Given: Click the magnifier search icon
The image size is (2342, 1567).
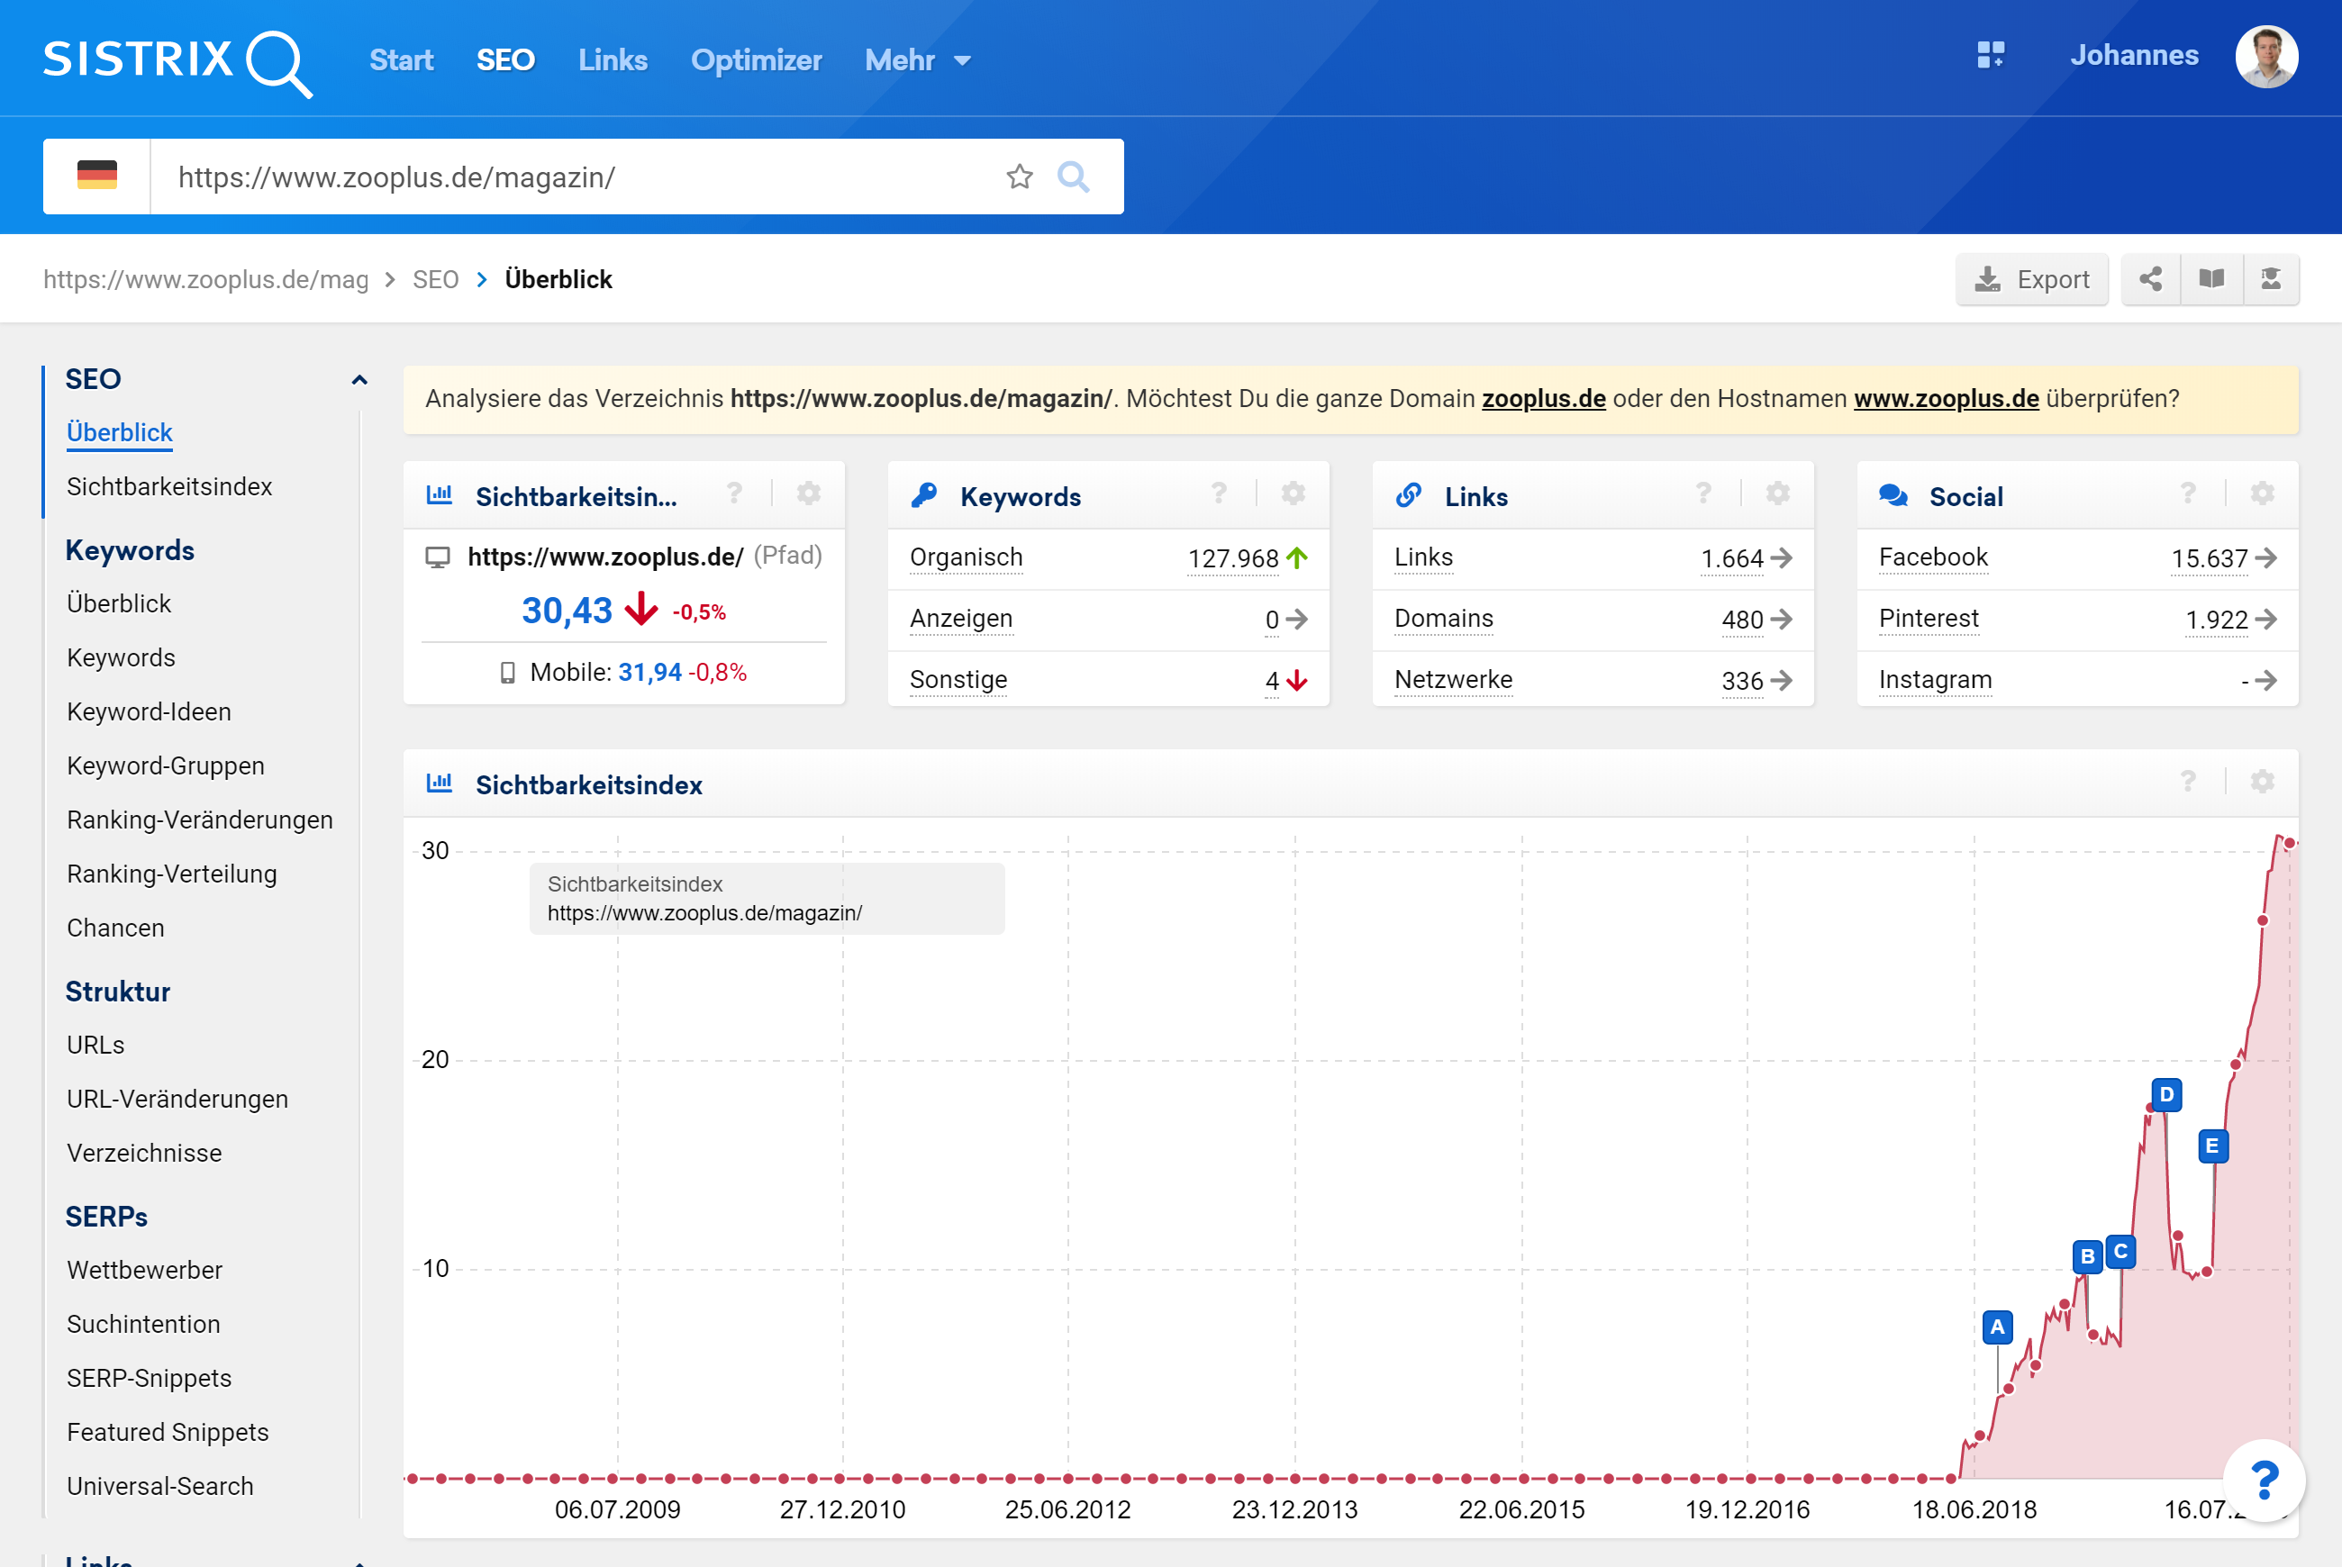Looking at the screenshot, I should point(1073,177).
